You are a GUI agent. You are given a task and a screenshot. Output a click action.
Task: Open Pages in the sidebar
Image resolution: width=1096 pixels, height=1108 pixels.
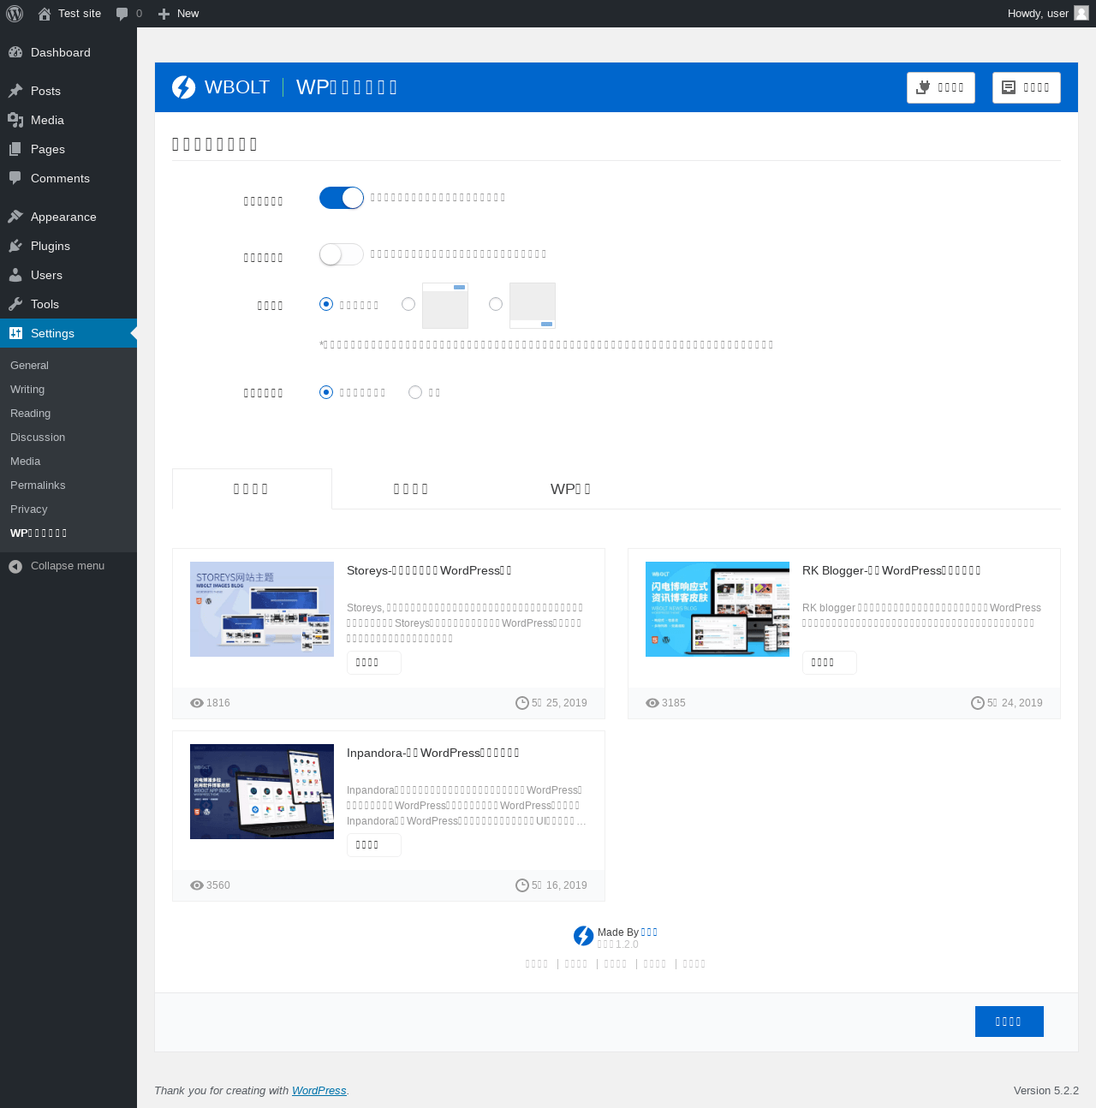(x=68, y=149)
